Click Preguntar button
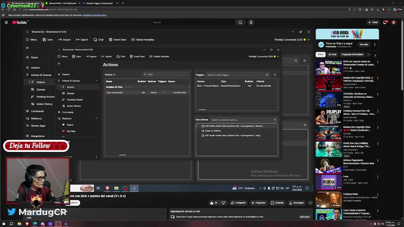 click(258, 203)
